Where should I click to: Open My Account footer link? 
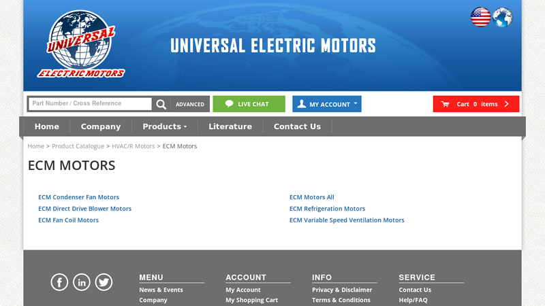coord(243,290)
